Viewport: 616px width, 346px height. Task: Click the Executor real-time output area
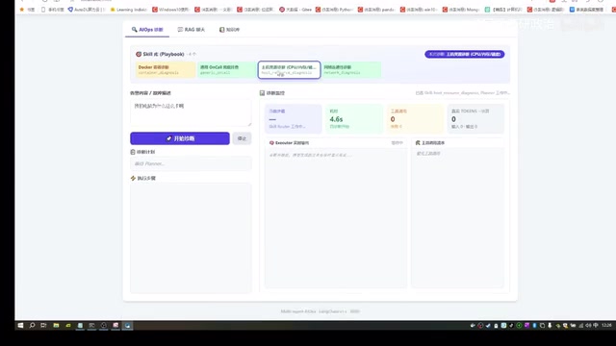tap(336, 218)
